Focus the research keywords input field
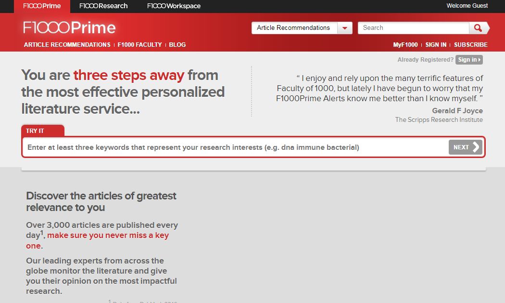 coord(235,147)
